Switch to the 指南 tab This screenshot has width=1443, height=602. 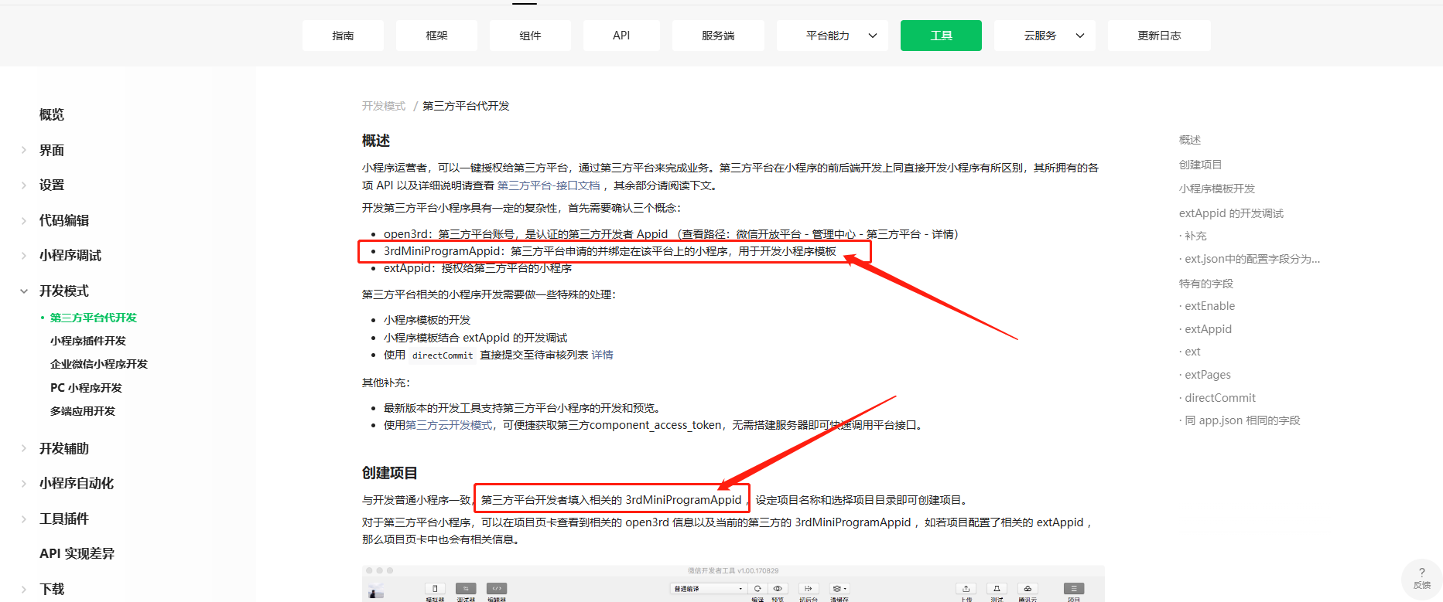[x=343, y=36]
